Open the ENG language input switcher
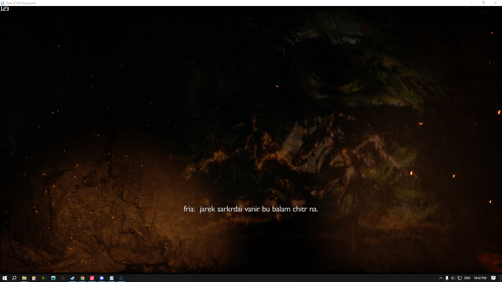502x282 pixels. [x=467, y=278]
